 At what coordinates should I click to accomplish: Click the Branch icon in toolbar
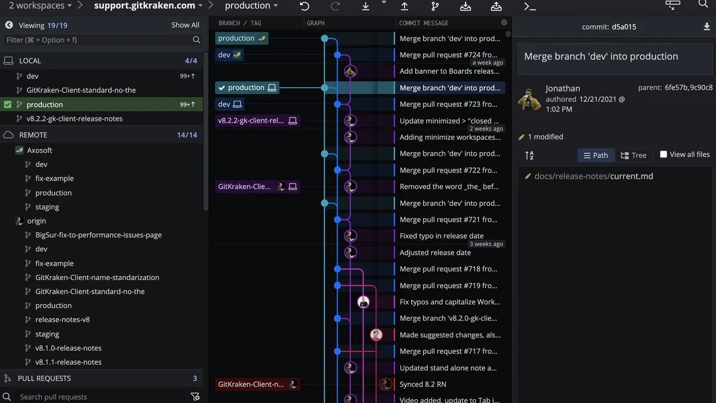(435, 6)
